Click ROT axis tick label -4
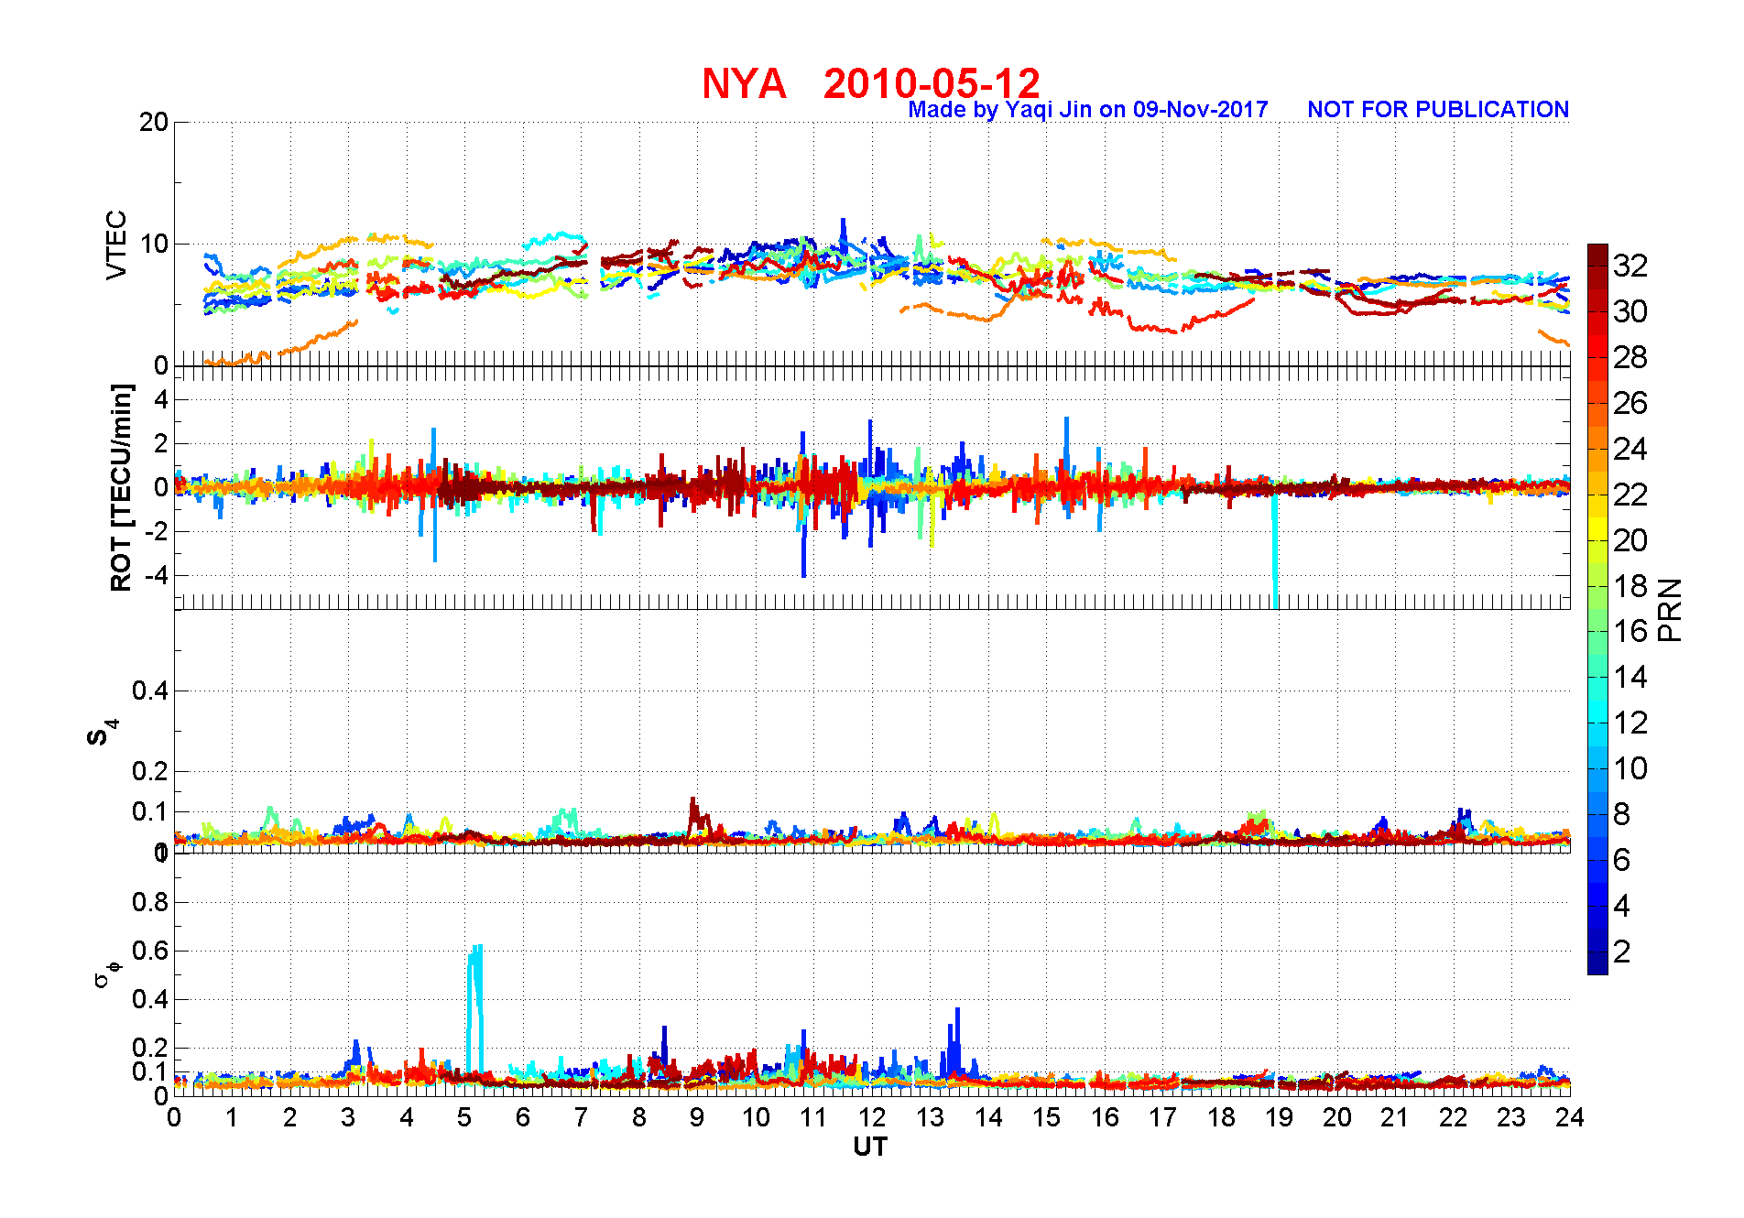 click(156, 576)
